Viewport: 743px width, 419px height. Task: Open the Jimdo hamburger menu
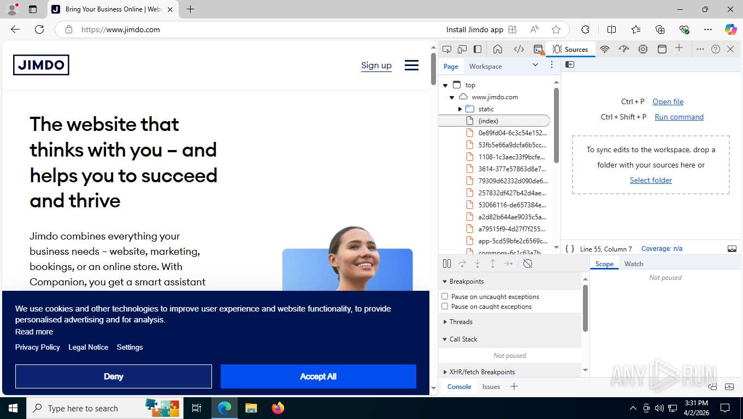coord(411,65)
